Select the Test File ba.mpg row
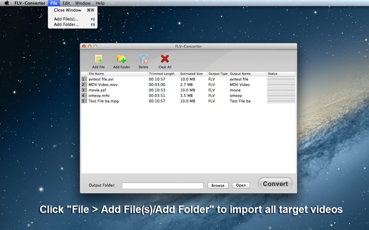 (x=188, y=101)
